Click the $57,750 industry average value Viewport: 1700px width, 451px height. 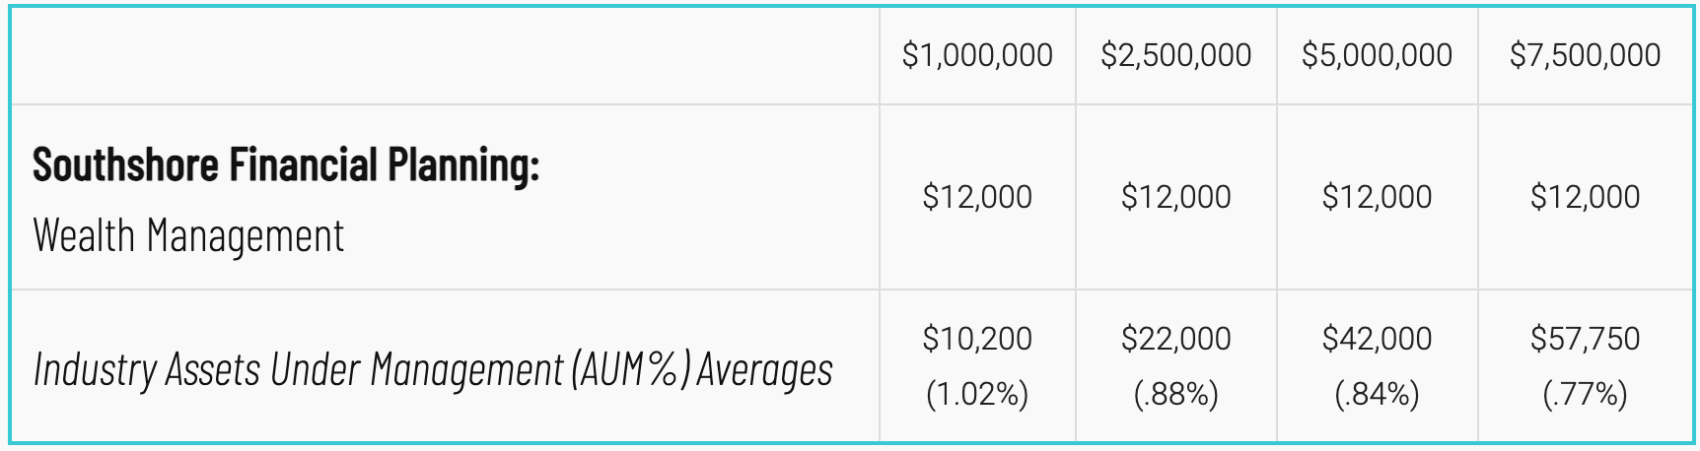click(x=1585, y=339)
